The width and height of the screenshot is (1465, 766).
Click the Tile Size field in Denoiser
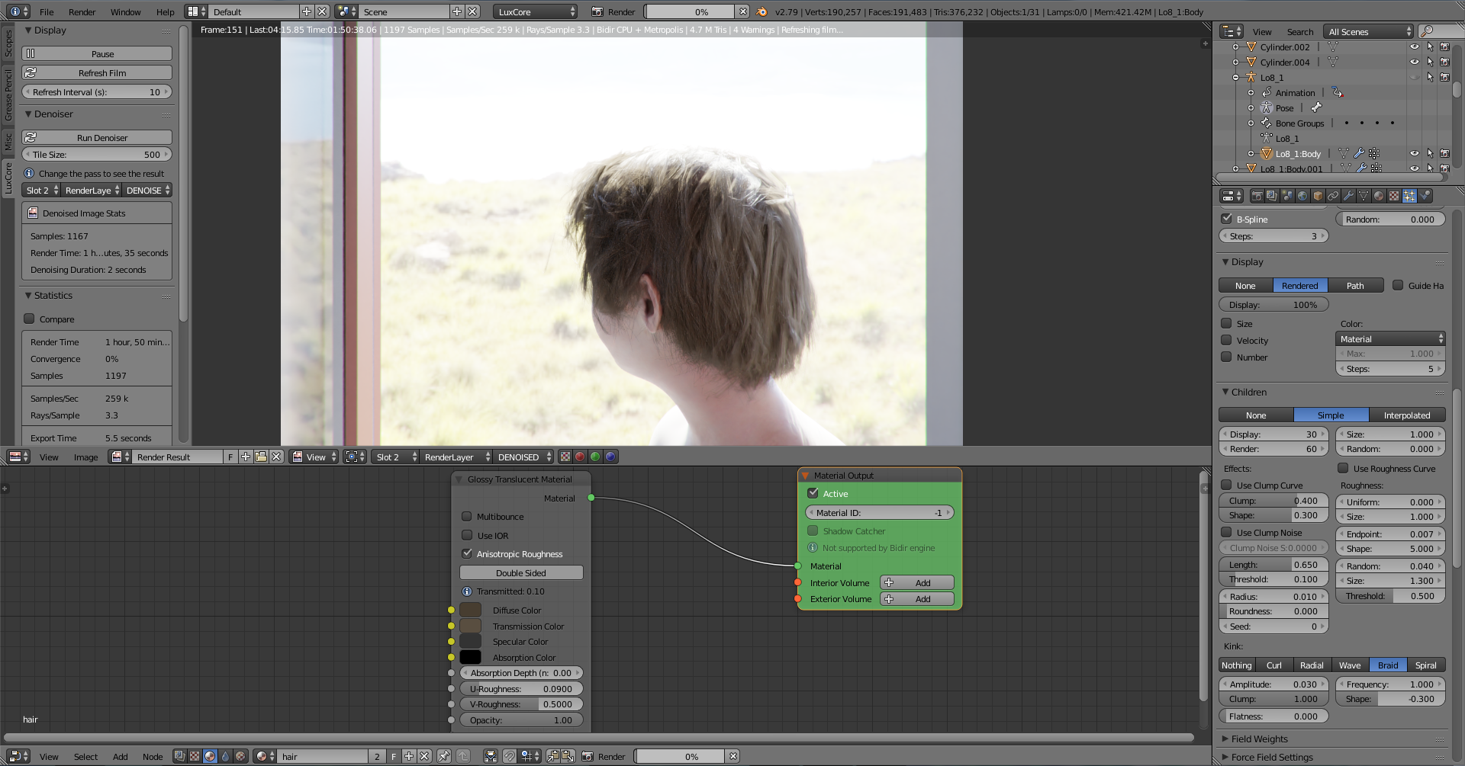tap(97, 154)
